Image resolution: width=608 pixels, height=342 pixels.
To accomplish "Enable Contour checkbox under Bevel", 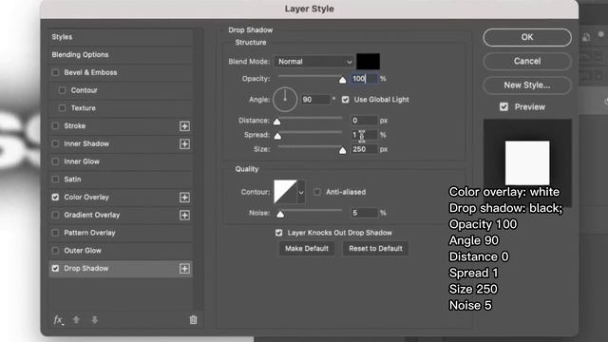I will (62, 90).
